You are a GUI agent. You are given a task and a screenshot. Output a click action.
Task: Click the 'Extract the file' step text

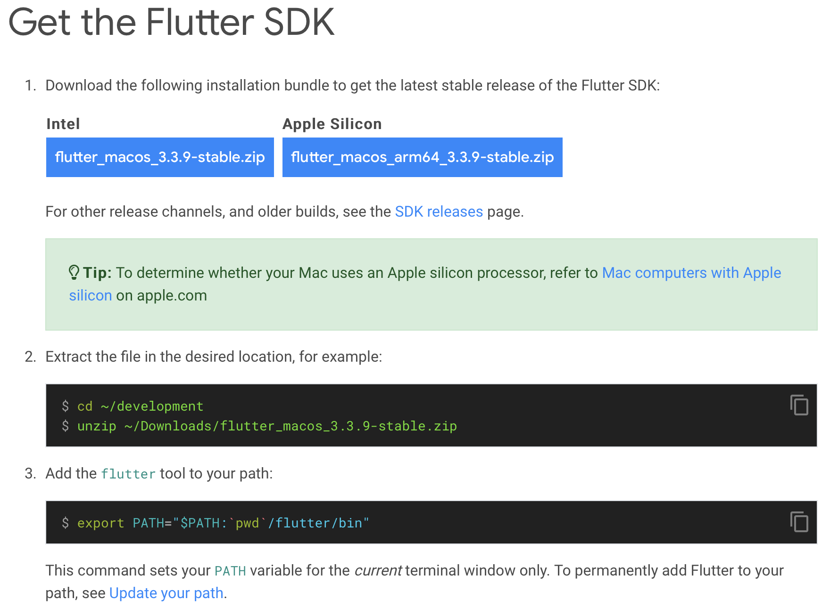point(214,357)
